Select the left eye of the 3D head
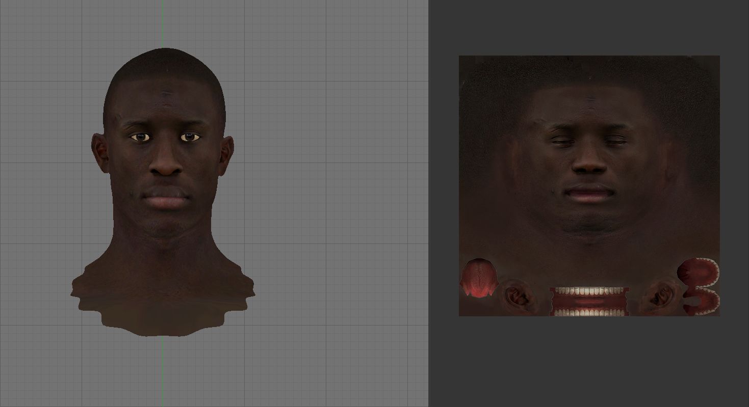 (x=140, y=137)
